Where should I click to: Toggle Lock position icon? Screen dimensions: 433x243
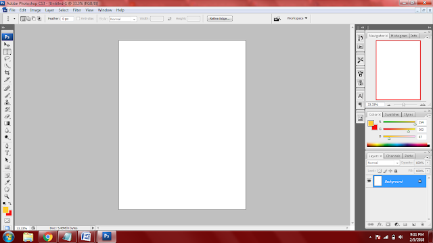tap(390, 171)
